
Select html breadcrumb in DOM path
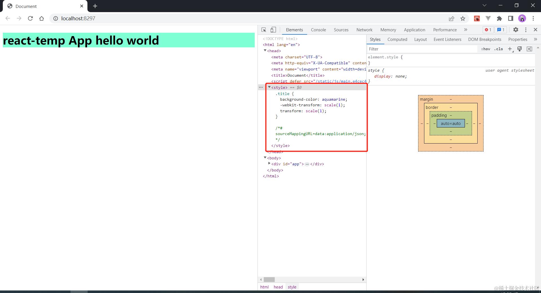click(x=264, y=287)
